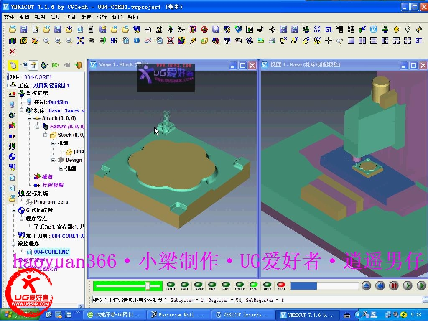Click the G1 toolbar icon
The width and height of the screenshot is (428, 321).
click(329, 29)
